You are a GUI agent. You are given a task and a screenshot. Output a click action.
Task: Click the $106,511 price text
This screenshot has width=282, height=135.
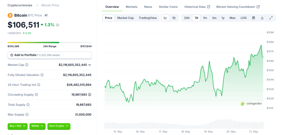point(23,25)
